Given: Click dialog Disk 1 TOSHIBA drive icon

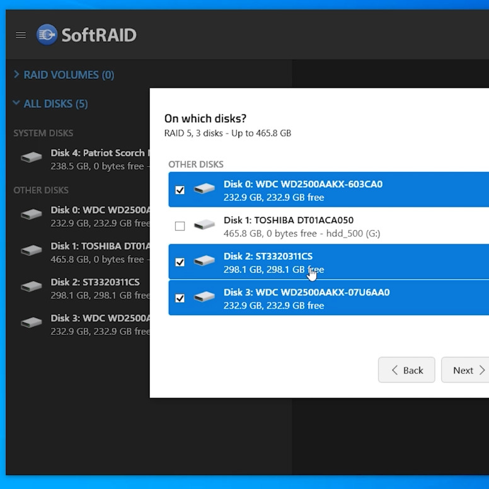Looking at the screenshot, I should [x=204, y=224].
